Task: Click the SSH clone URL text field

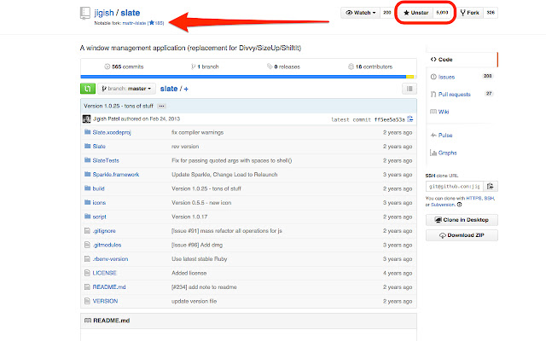Action: [455, 187]
